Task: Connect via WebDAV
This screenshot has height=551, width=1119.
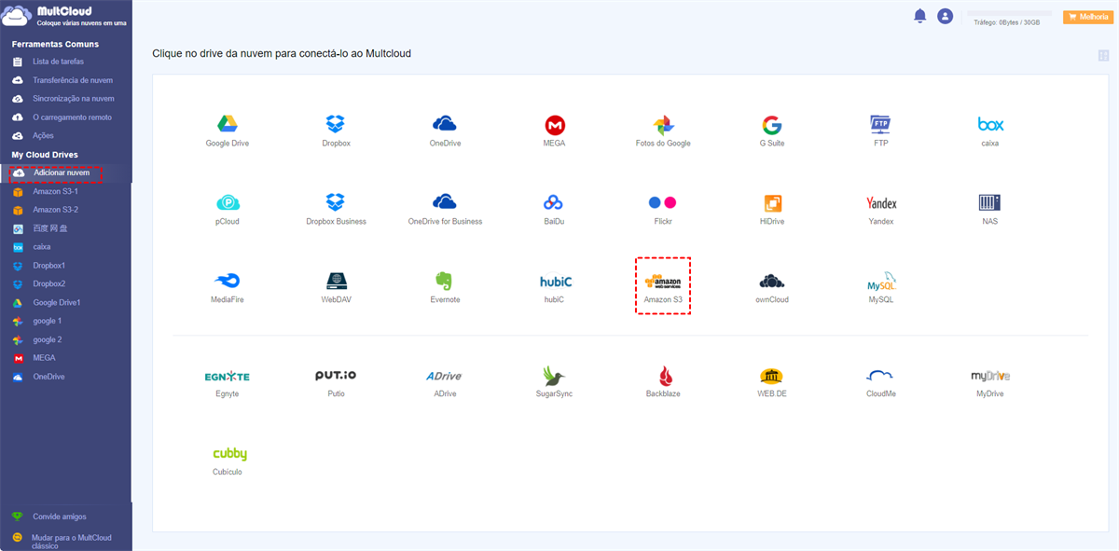Action: coord(337,288)
